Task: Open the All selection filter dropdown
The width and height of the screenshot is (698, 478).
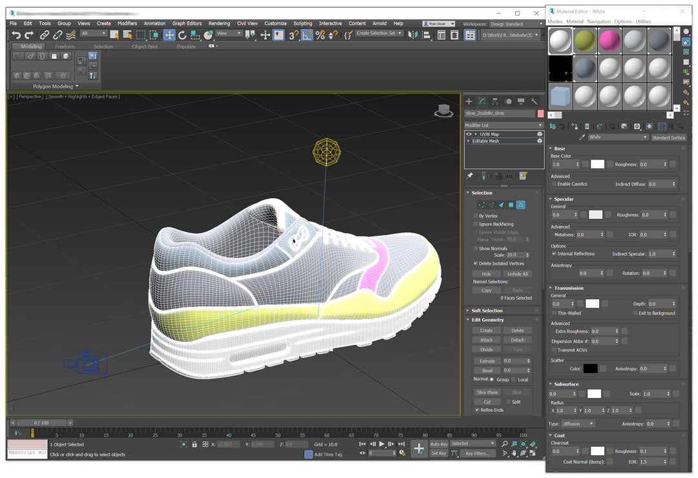Action: pyautogui.click(x=94, y=34)
